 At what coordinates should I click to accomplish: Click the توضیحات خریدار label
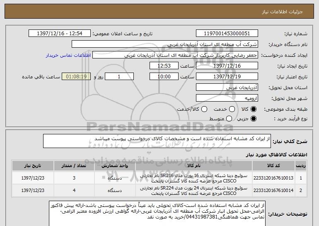pos(288,214)
